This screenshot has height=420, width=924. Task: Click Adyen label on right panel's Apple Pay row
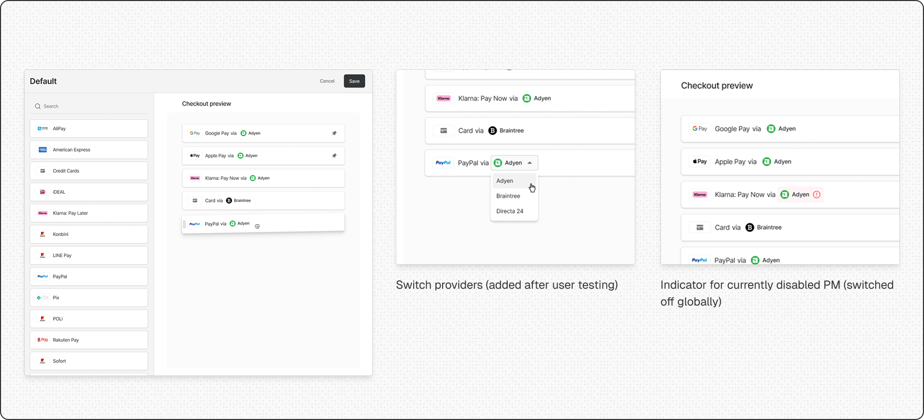(x=782, y=162)
